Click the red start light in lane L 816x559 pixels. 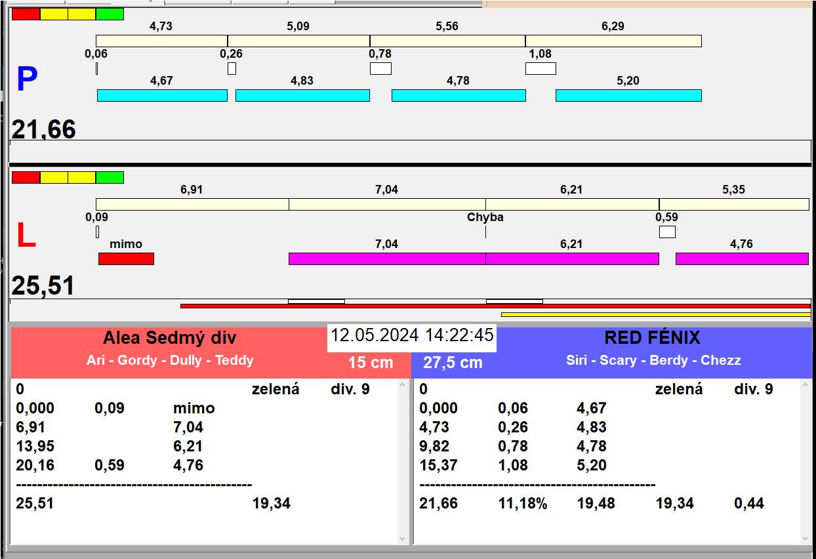[x=26, y=177]
